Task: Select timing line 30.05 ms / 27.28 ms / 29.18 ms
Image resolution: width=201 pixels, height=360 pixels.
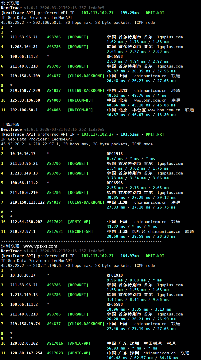Action: [x=141, y=198]
